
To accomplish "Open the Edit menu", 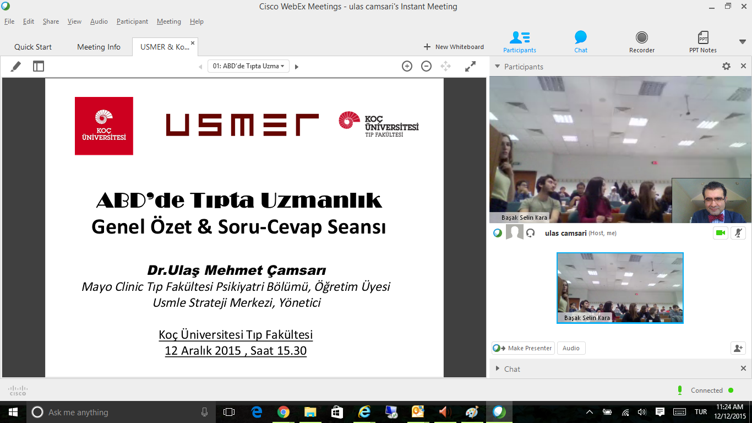I will [29, 21].
